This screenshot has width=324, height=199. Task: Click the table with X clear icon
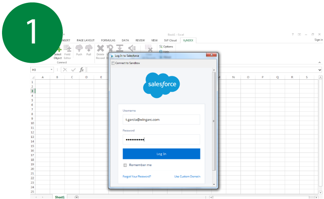click(149, 48)
